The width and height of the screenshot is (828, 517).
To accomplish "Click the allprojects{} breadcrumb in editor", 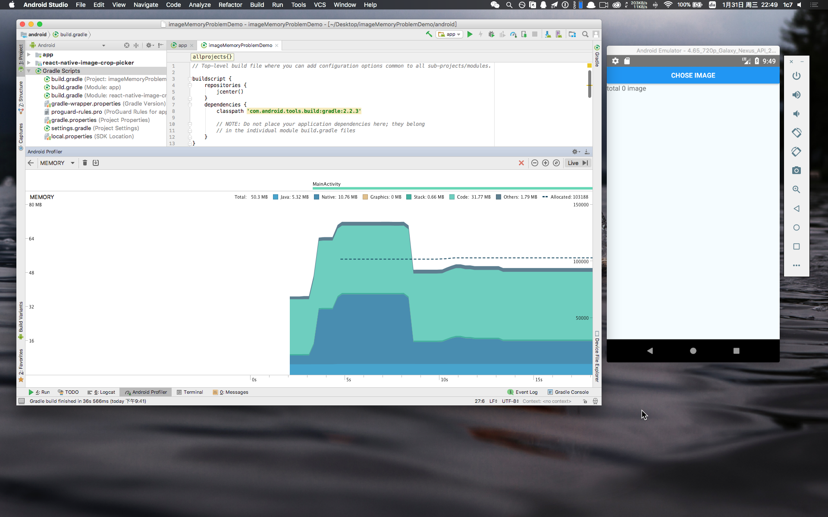I will (212, 57).
